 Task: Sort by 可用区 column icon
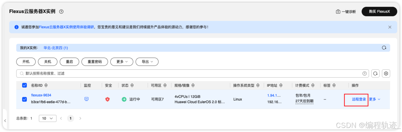pos(165,86)
